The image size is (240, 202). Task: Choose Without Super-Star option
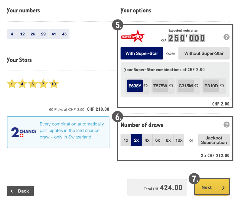(204, 53)
